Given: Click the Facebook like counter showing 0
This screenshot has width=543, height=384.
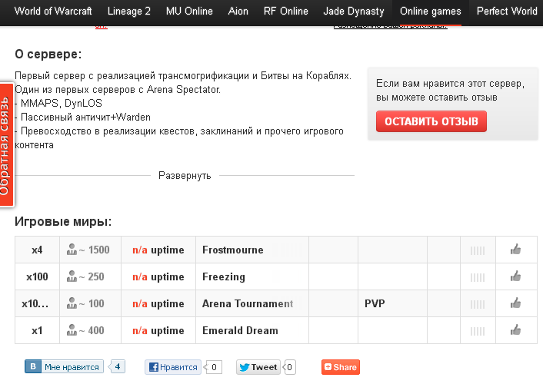Looking at the screenshot, I should click(213, 367).
